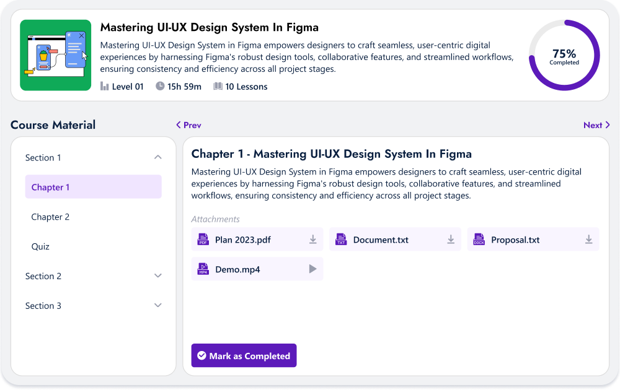Click the clock icon next to 15h 59m
This screenshot has width=620, height=390.
point(160,87)
